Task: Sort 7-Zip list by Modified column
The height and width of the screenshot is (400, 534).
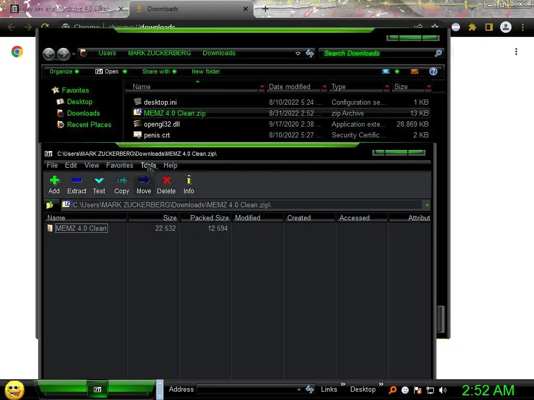Action: tap(258, 218)
